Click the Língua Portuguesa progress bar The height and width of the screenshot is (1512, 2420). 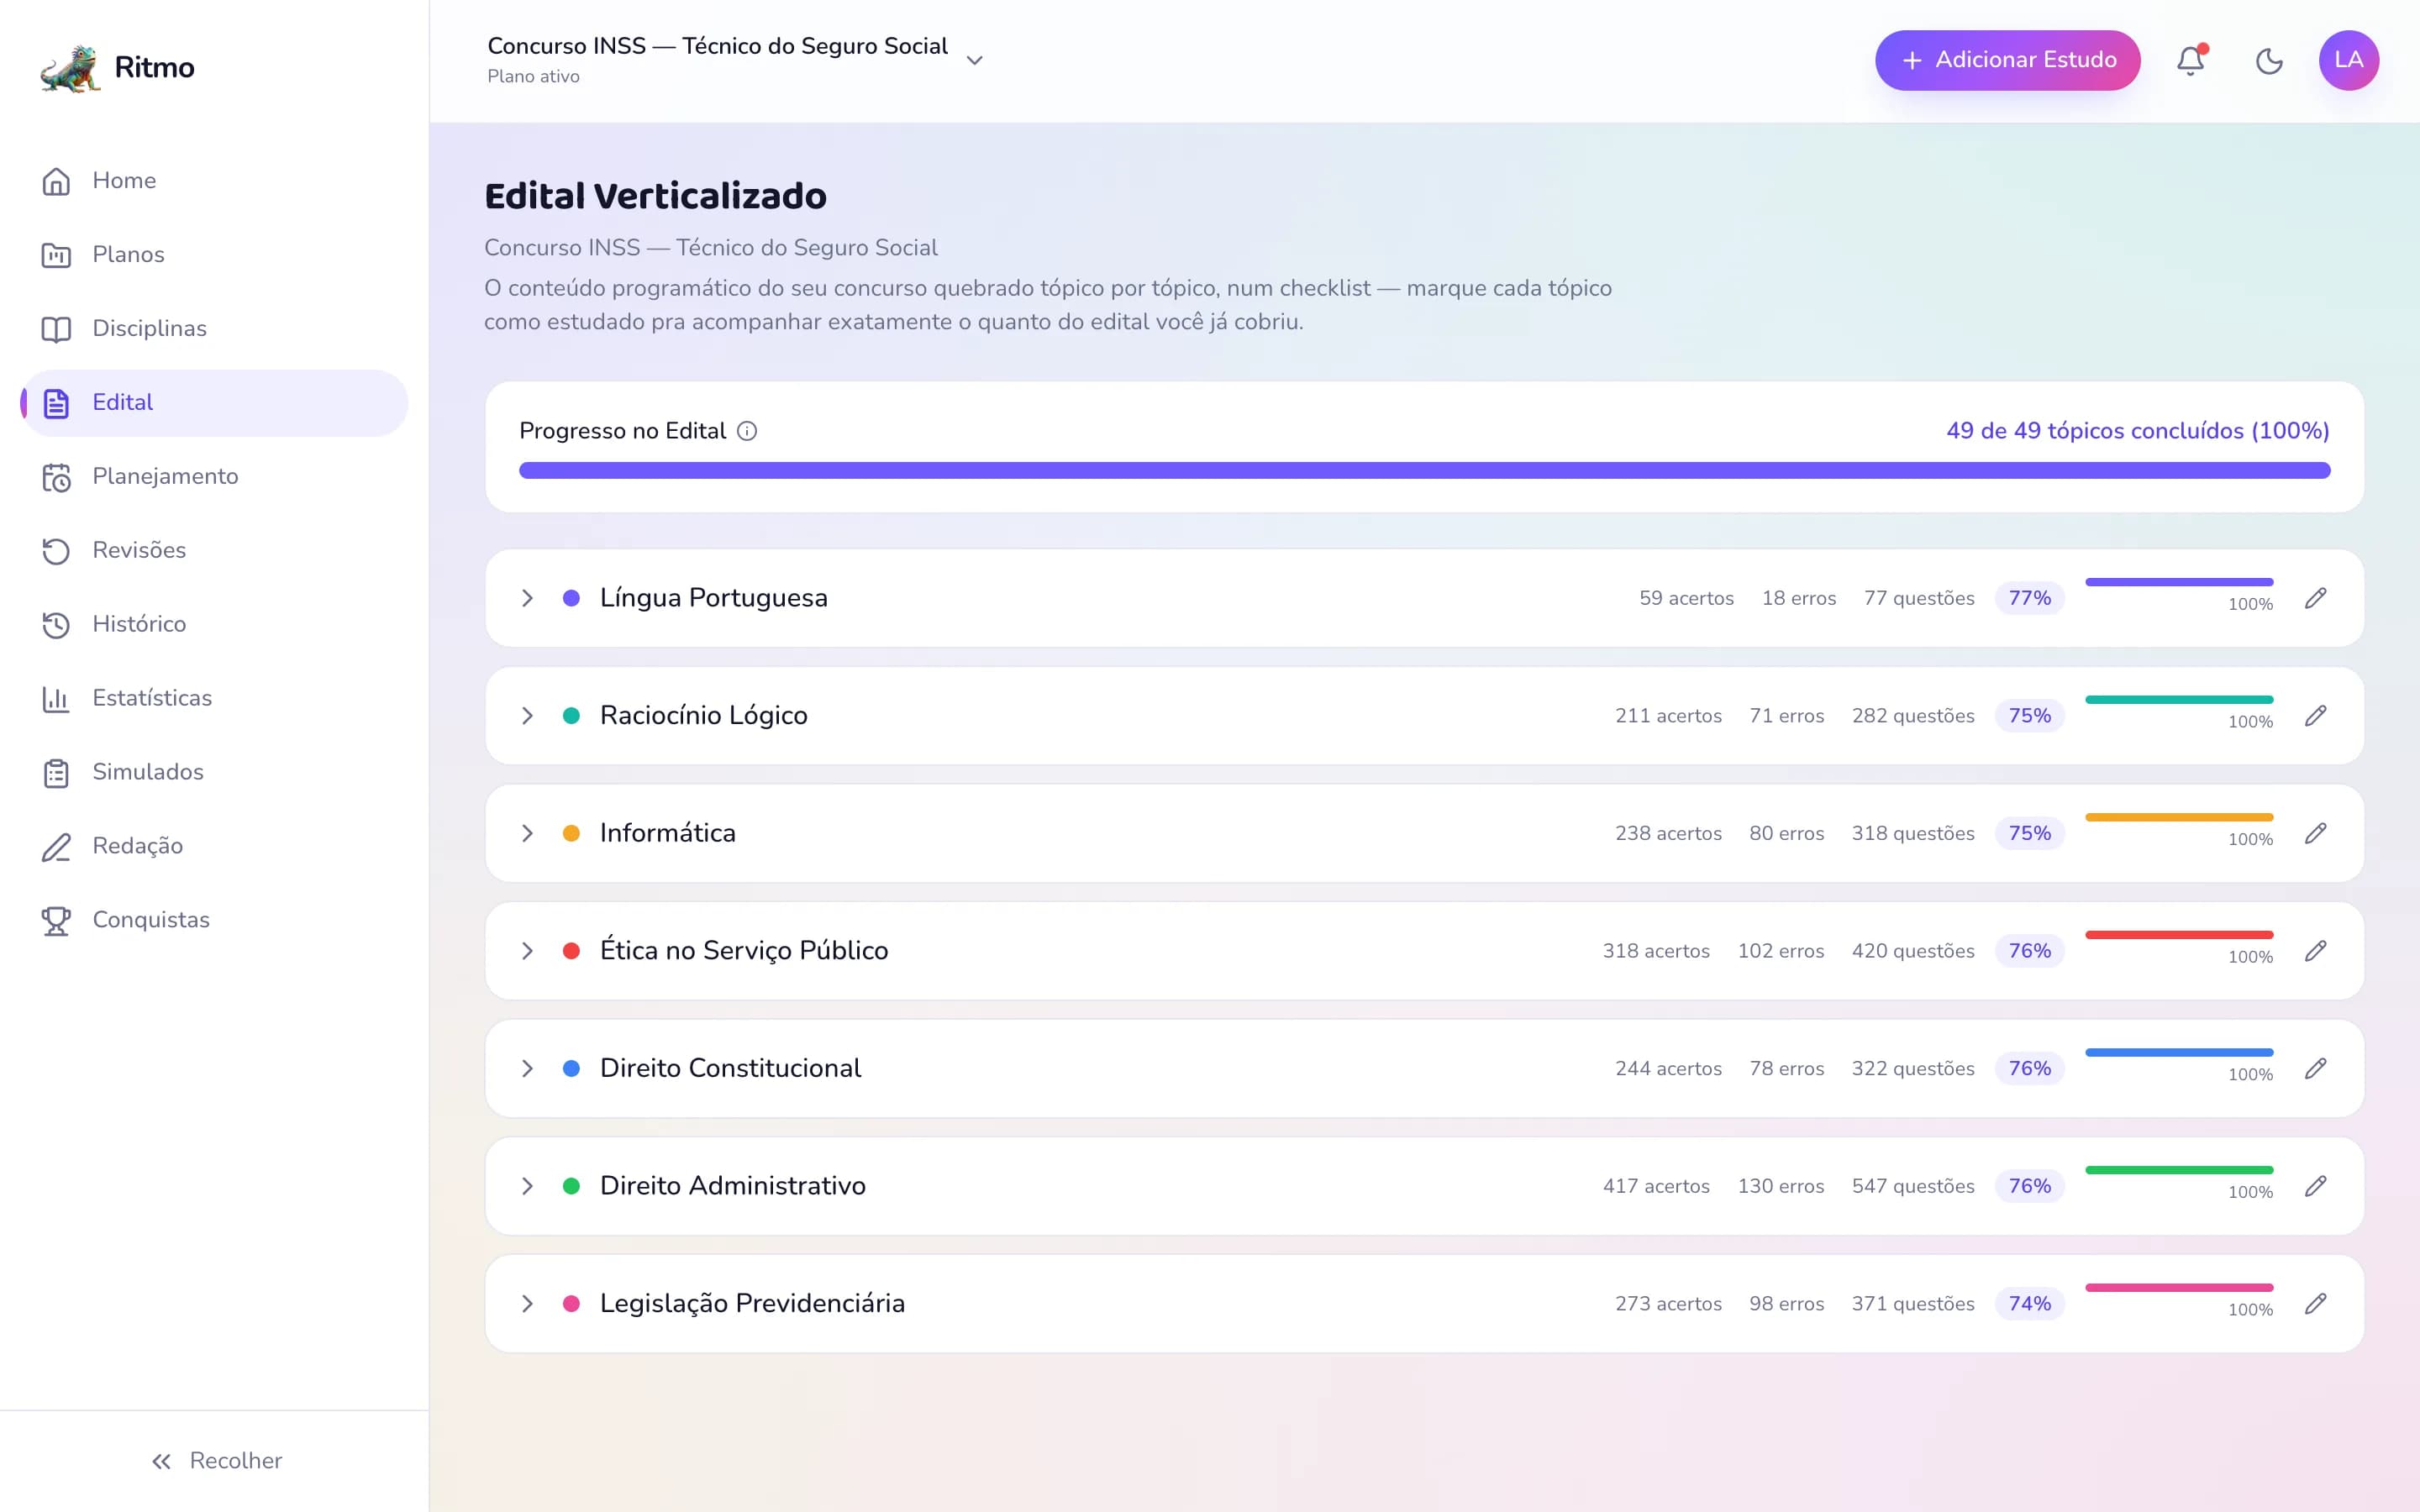2178,582
